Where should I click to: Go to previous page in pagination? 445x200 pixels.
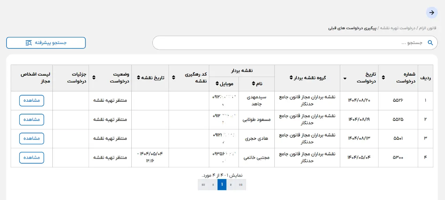(x=231, y=185)
